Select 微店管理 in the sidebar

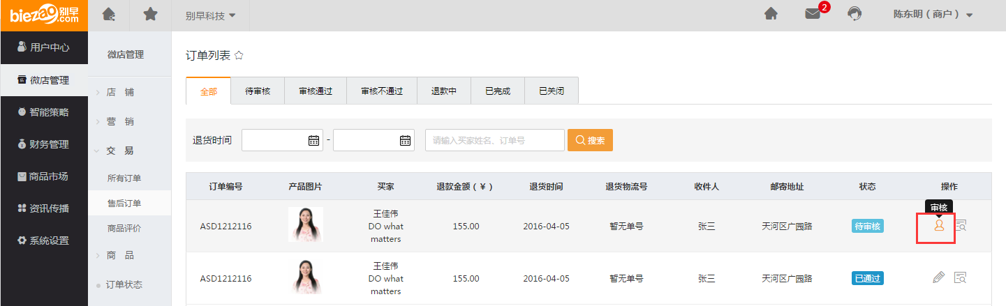[44, 80]
